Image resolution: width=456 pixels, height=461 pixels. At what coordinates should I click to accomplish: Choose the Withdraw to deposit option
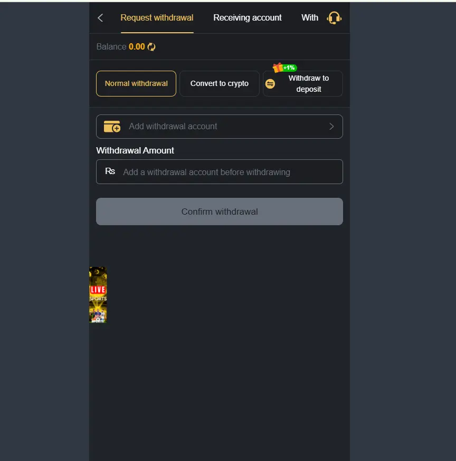(303, 83)
